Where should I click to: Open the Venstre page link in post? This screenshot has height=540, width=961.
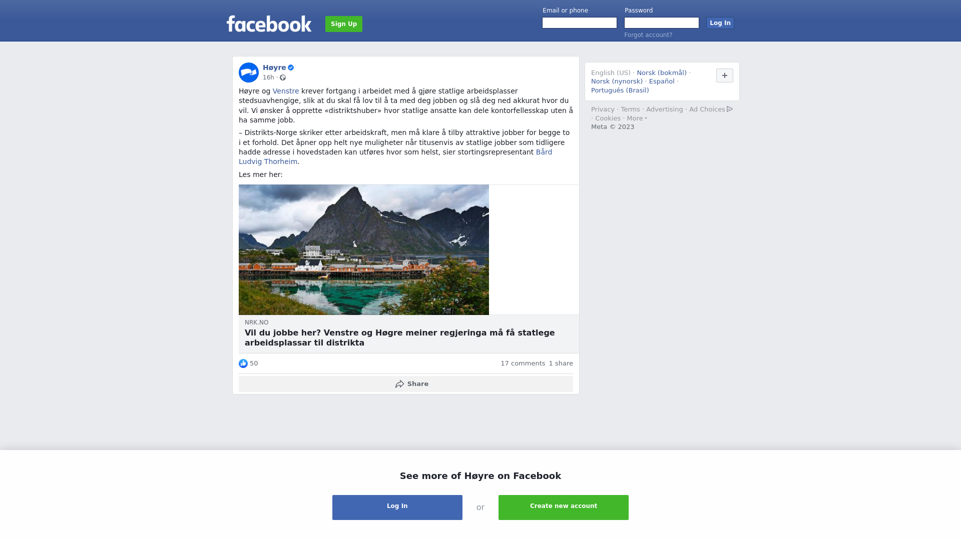(286, 91)
